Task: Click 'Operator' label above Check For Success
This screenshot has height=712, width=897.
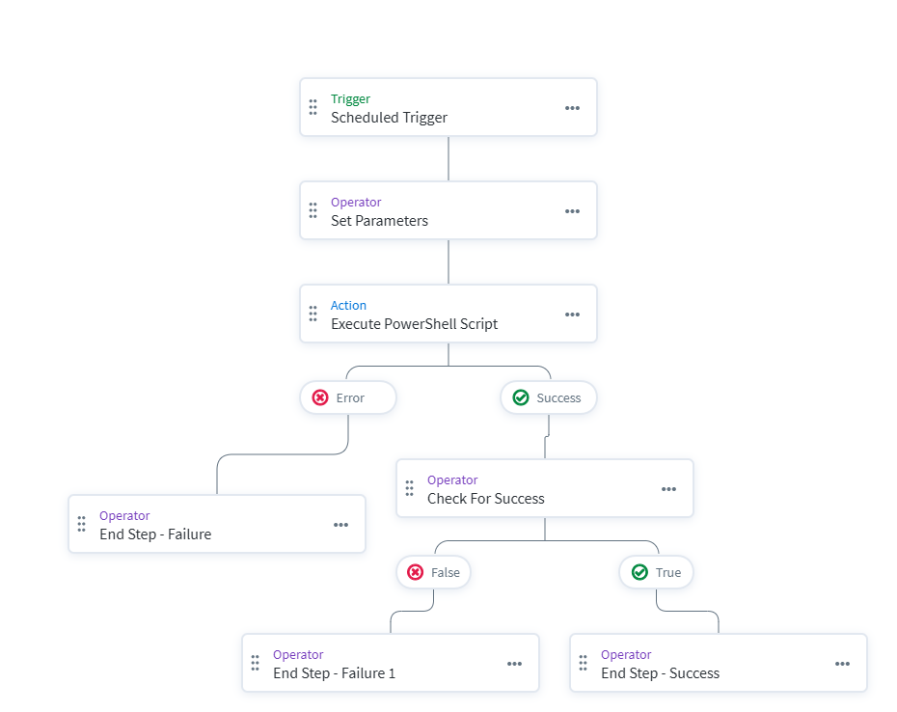Action: [x=452, y=479]
